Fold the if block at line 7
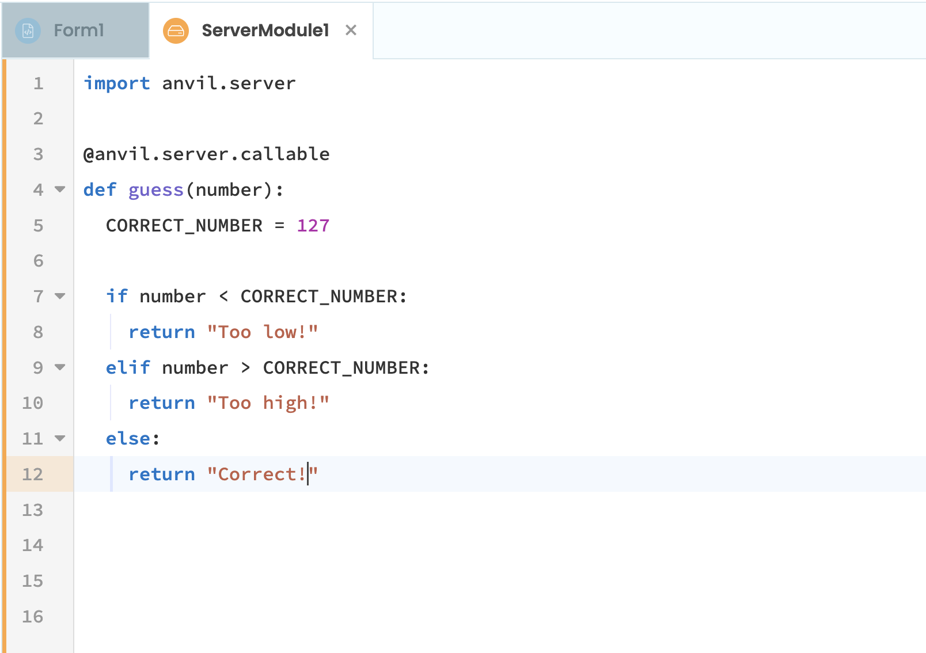 [60, 296]
